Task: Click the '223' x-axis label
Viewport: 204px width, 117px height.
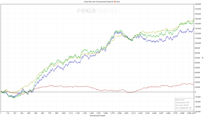Action: pyautogui.click(x=15, y=113)
